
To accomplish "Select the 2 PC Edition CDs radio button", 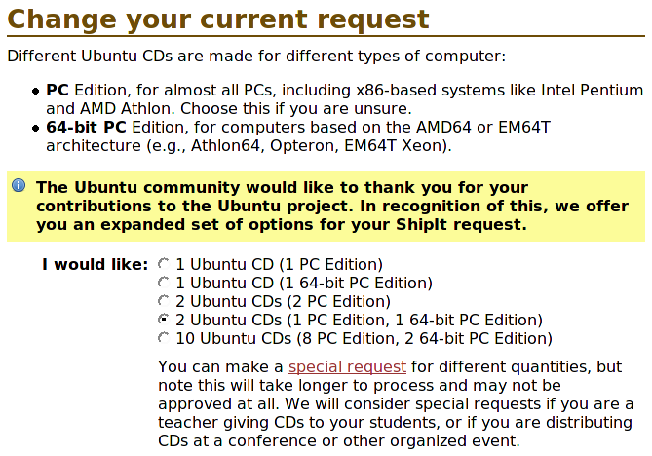I will click(164, 300).
